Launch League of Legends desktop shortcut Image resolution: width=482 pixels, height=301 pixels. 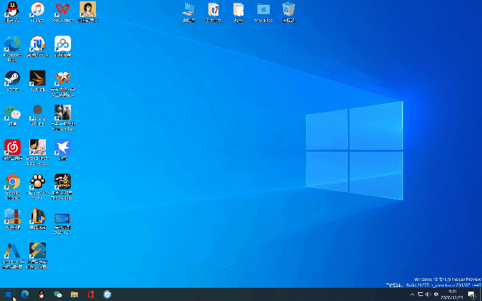coord(38,217)
